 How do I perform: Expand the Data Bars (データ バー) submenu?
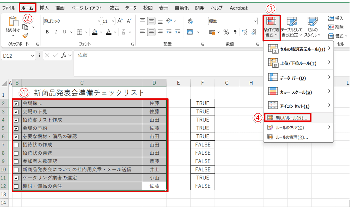coord(298,78)
